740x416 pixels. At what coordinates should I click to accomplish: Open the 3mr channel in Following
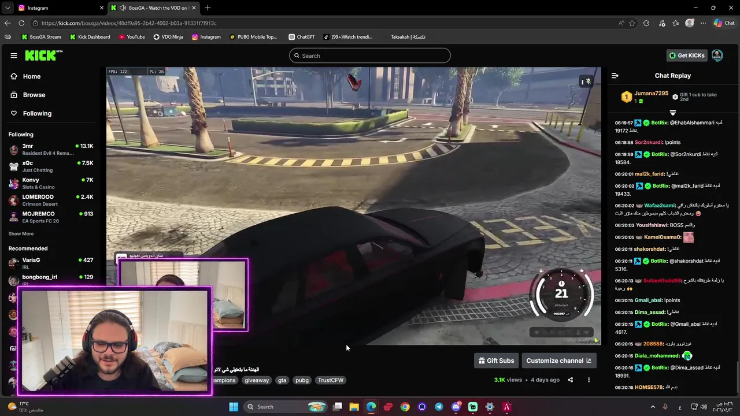pyautogui.click(x=51, y=149)
